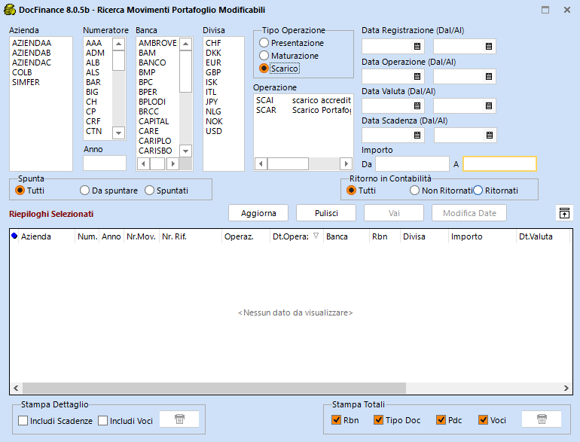Enable Includi Scadenze checkbox
The image size is (580, 442).
(23, 421)
